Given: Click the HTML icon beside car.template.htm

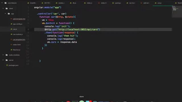Looking at the screenshot, I should coord(11,39).
